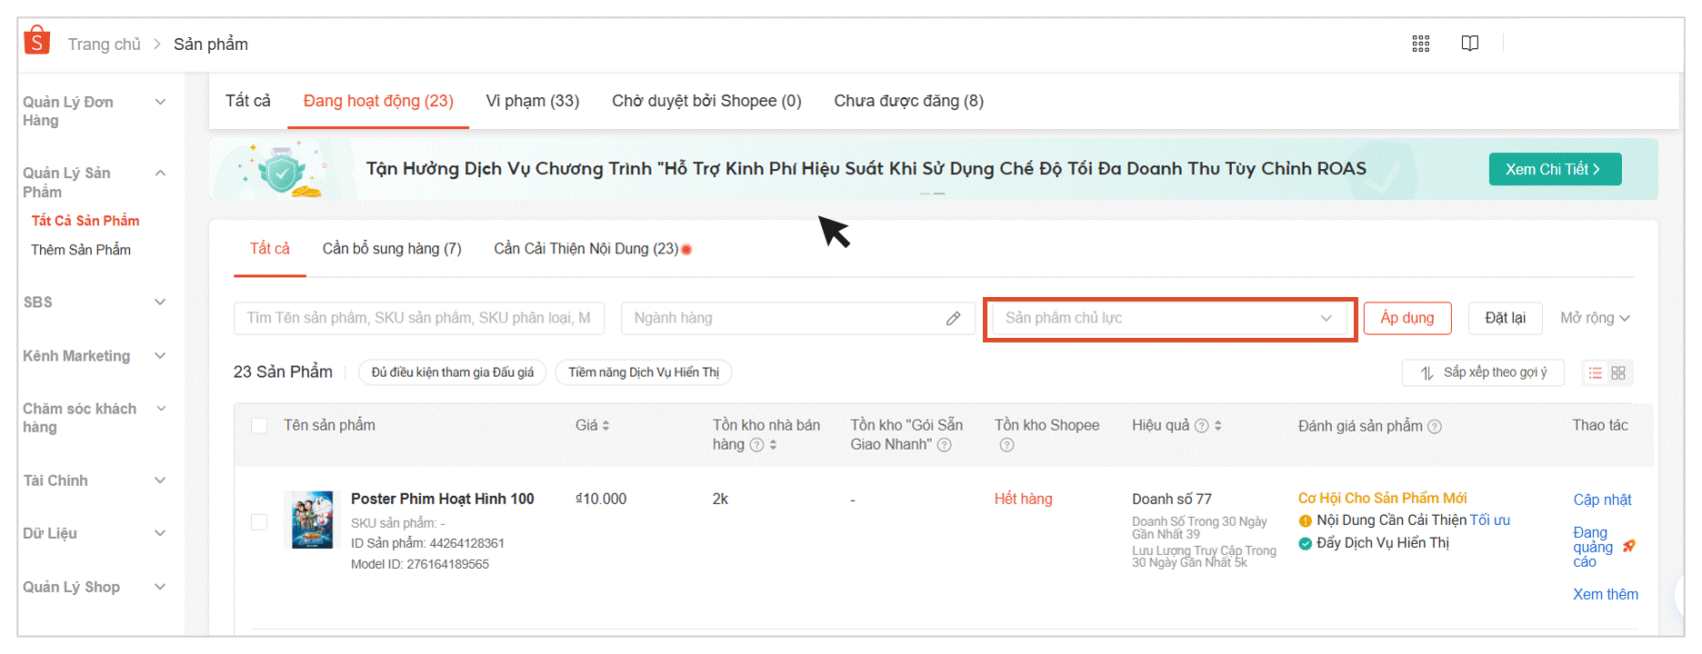Click the pencil icon in Ngành hàng field
The height and width of the screenshot is (654, 1702).
click(953, 318)
